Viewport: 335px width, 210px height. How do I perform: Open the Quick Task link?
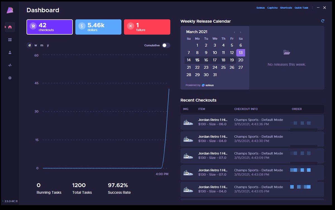301,8
